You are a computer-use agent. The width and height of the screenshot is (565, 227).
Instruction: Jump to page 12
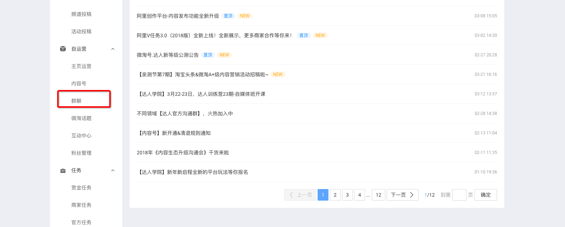click(x=378, y=195)
